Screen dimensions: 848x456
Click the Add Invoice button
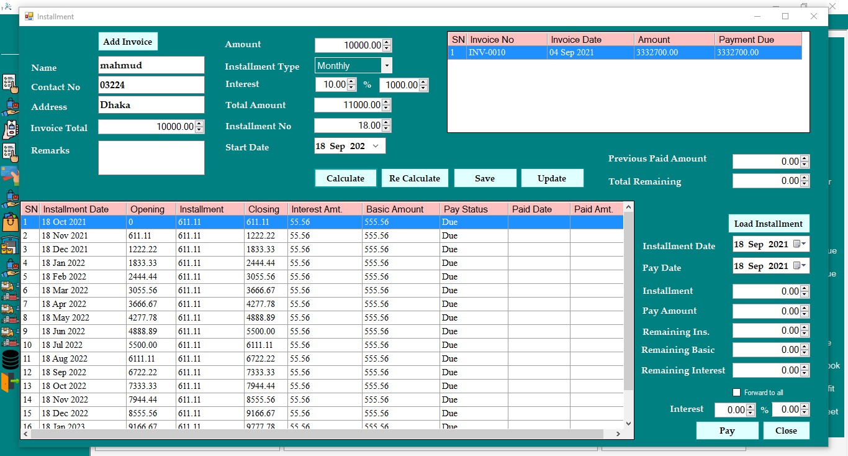click(x=127, y=41)
